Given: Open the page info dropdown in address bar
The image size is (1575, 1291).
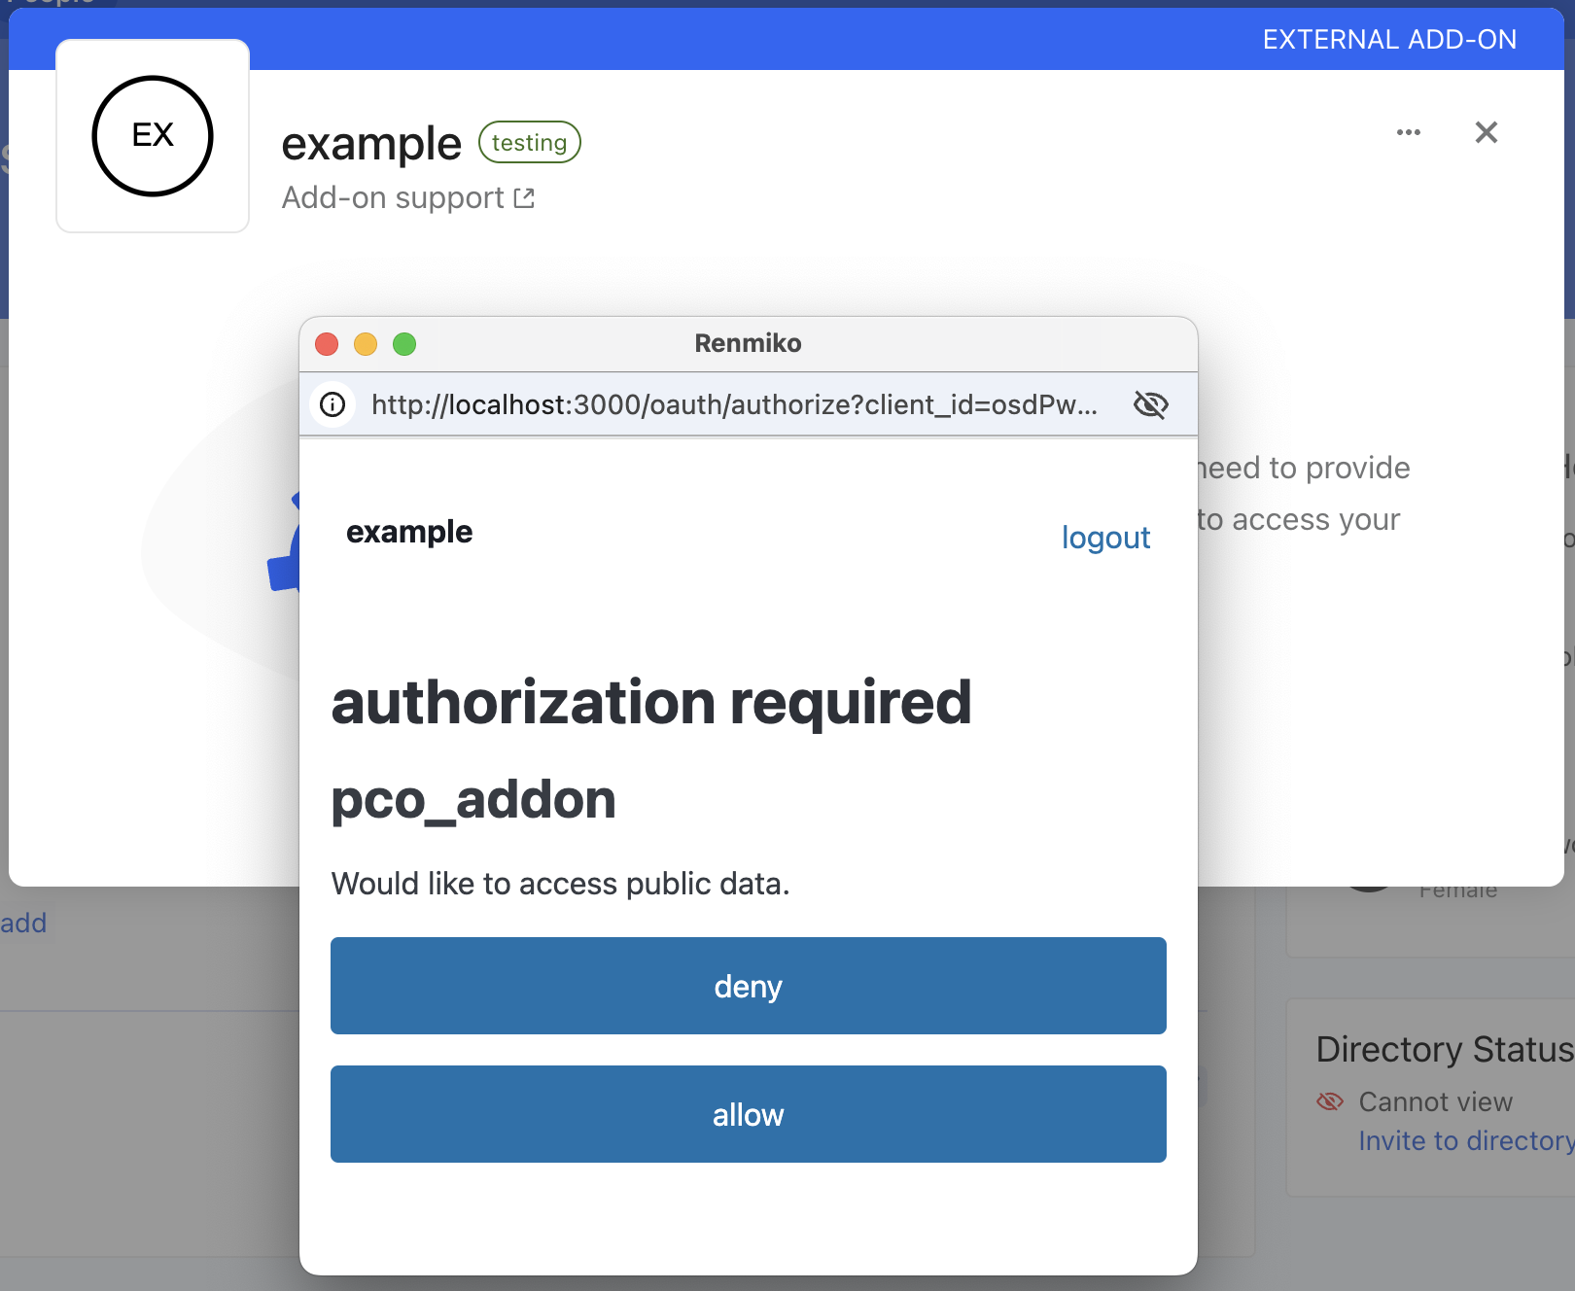Looking at the screenshot, I should pos(332,405).
